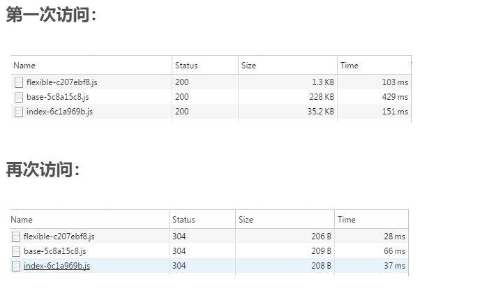Open the underlined index-6c1a969b.js link
Viewport: 503px width, 307px height.
[57, 266]
